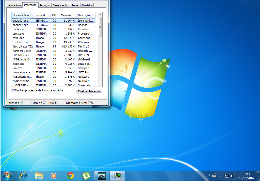Click the PT language indicator

click(x=208, y=175)
